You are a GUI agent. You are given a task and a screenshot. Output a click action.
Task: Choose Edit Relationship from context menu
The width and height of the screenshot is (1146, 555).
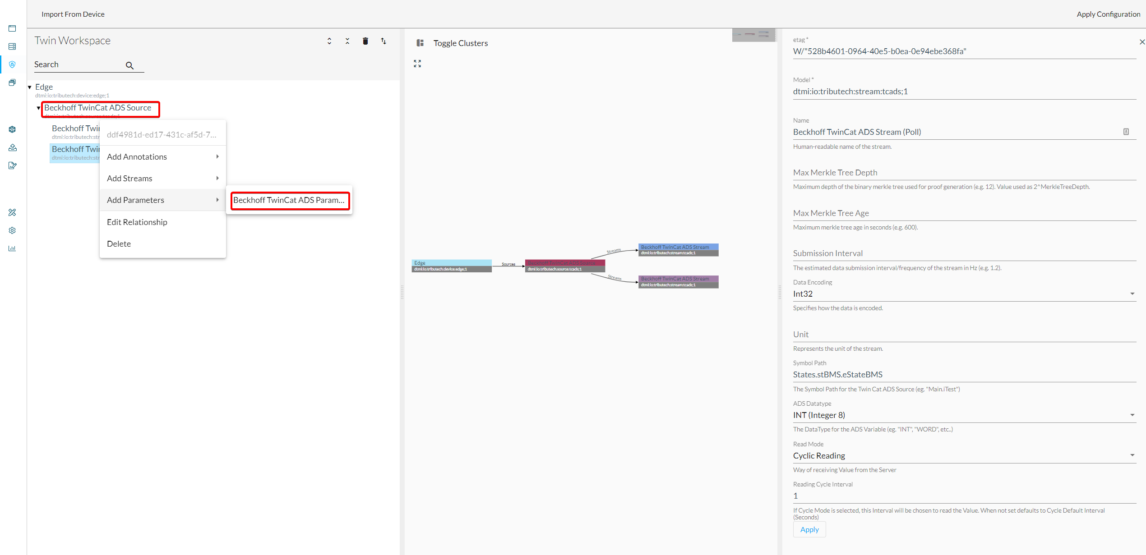[x=163, y=222]
